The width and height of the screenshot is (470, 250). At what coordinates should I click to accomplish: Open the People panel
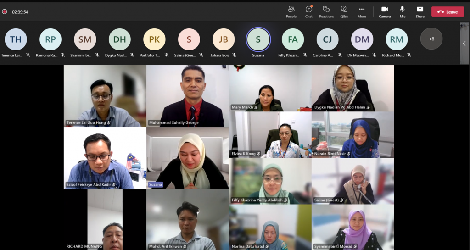point(291,11)
